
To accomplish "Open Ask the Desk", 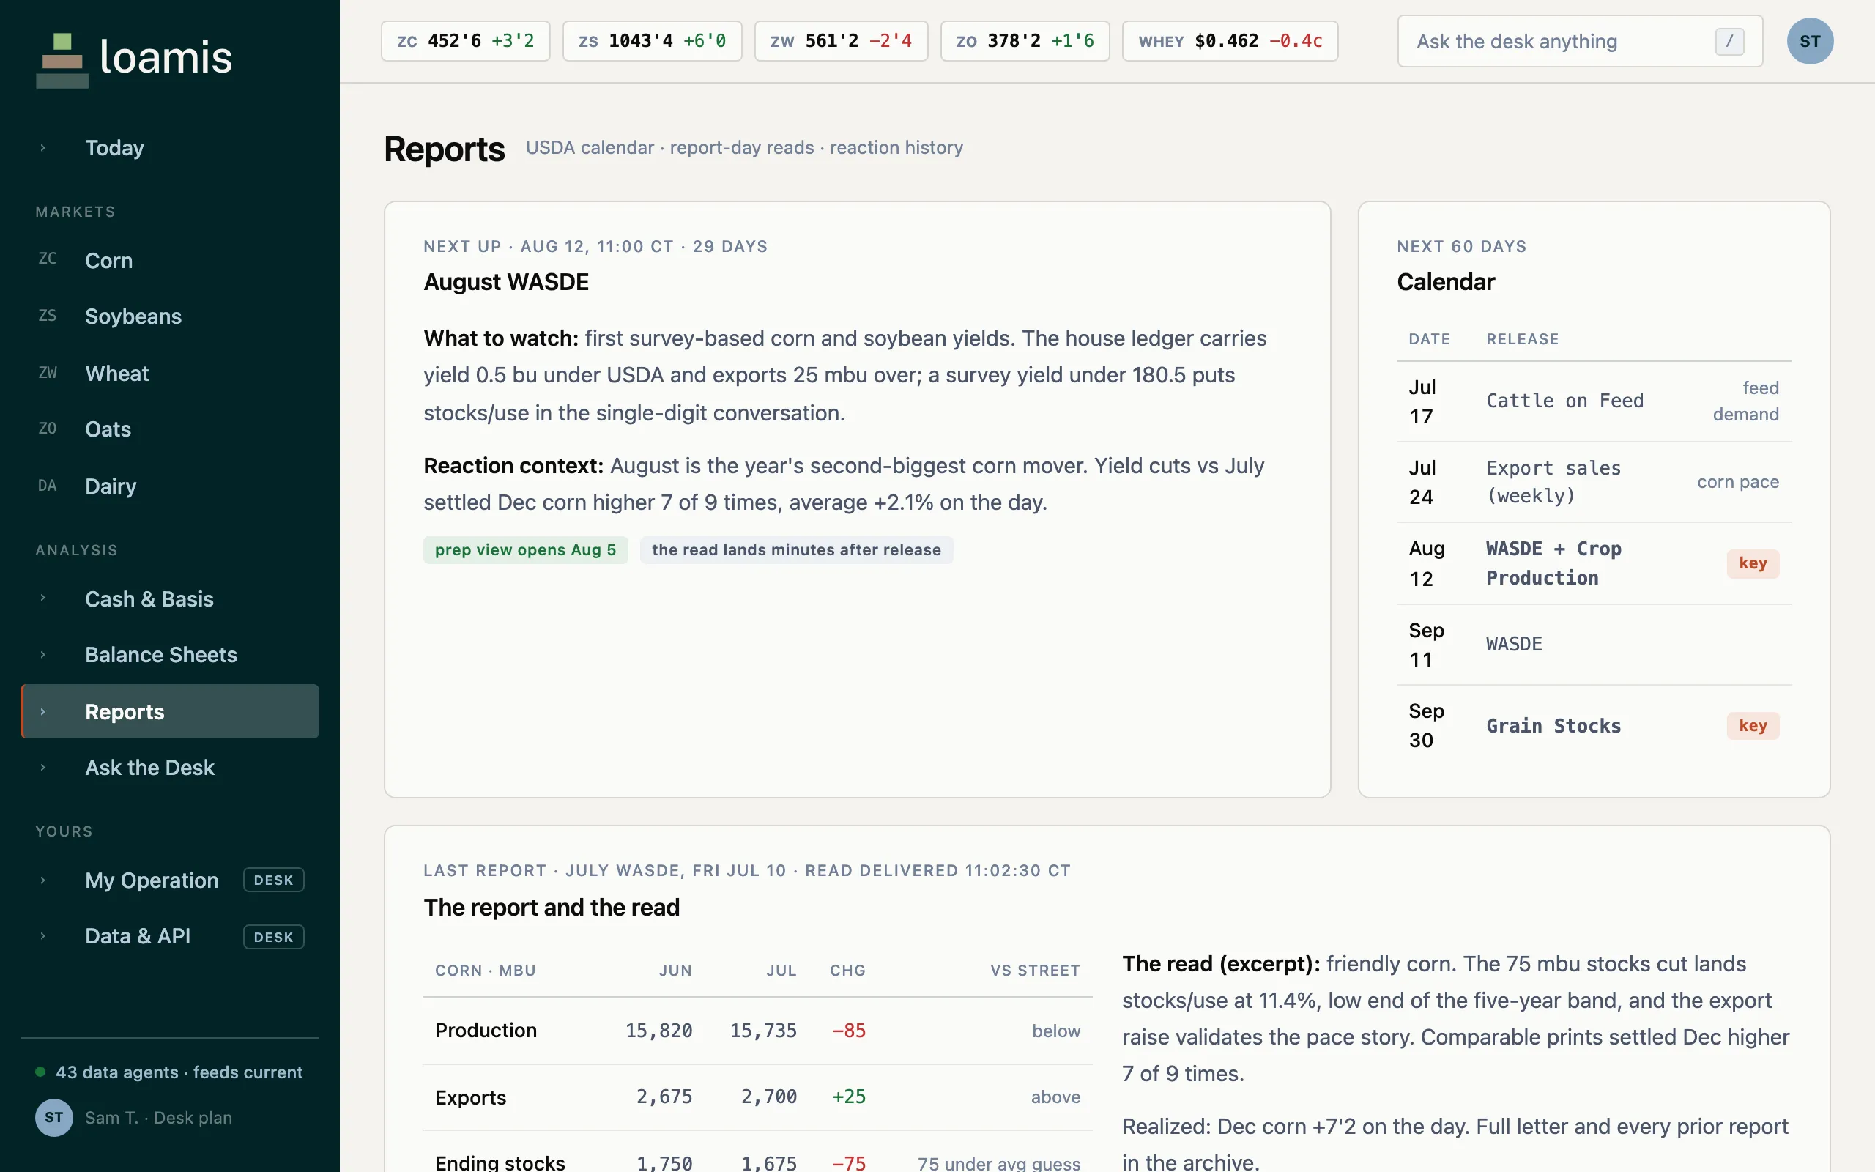I will point(170,768).
